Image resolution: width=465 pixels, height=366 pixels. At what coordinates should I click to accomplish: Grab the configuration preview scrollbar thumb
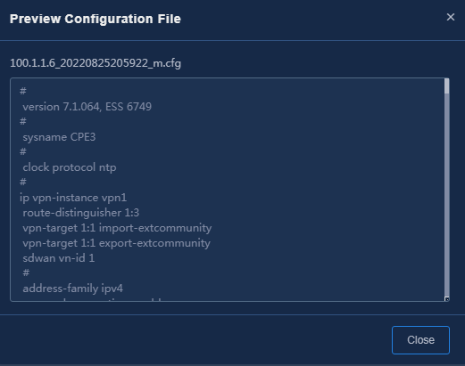[446, 86]
